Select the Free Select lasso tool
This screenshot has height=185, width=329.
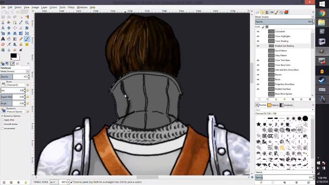point(15,17)
